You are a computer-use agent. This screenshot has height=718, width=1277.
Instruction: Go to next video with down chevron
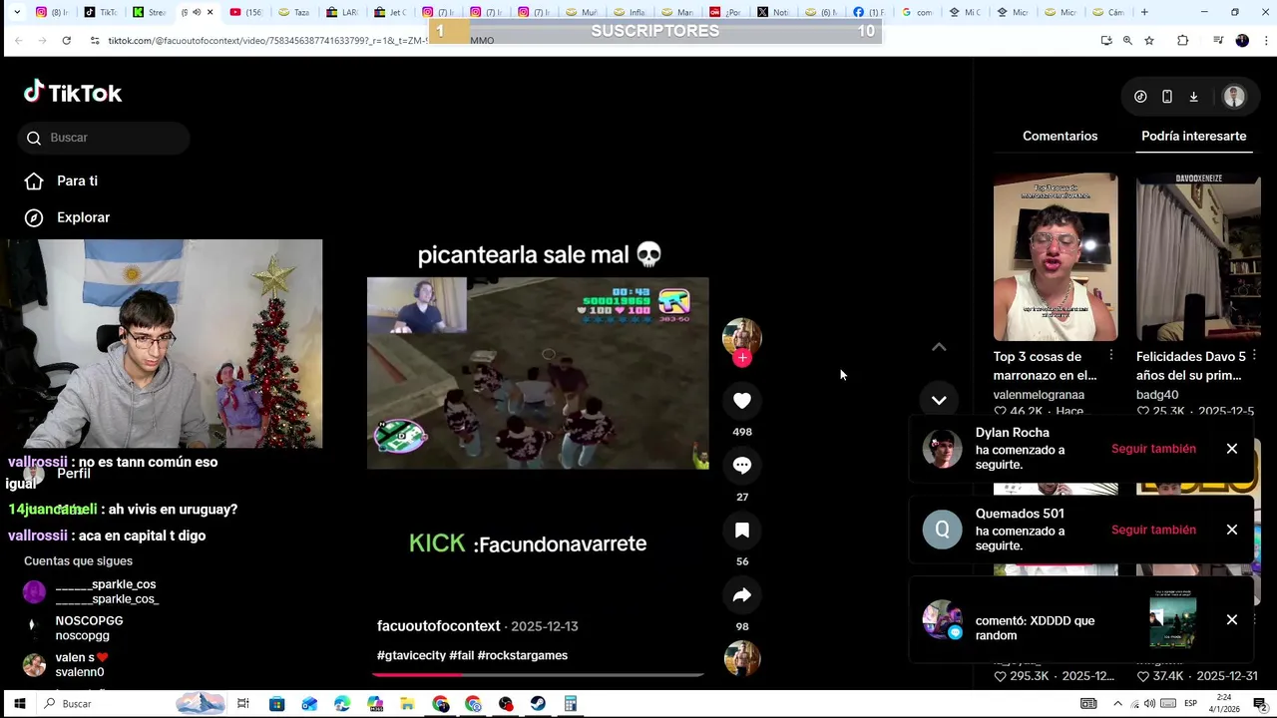(x=939, y=400)
